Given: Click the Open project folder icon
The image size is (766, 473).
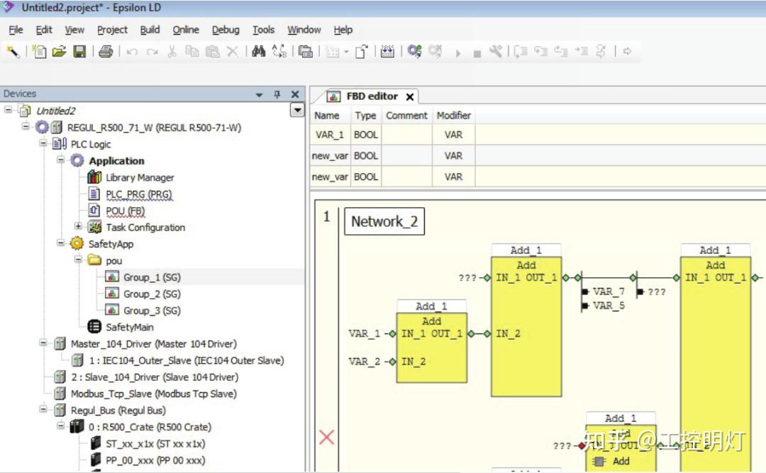Looking at the screenshot, I should pos(59,51).
